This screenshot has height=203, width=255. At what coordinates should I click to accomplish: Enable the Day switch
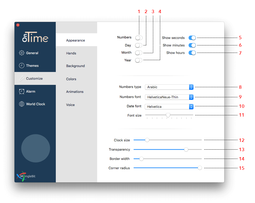pyautogui.click(x=139, y=45)
